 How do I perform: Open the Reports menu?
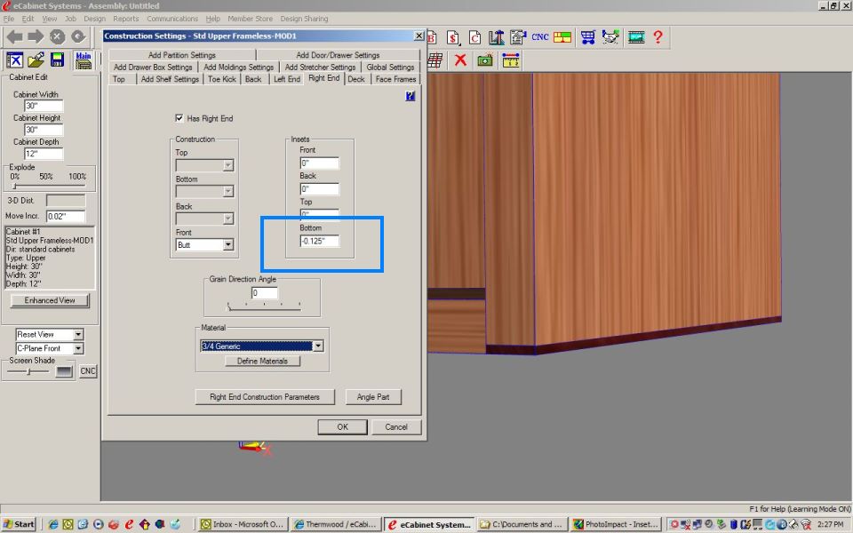point(125,19)
